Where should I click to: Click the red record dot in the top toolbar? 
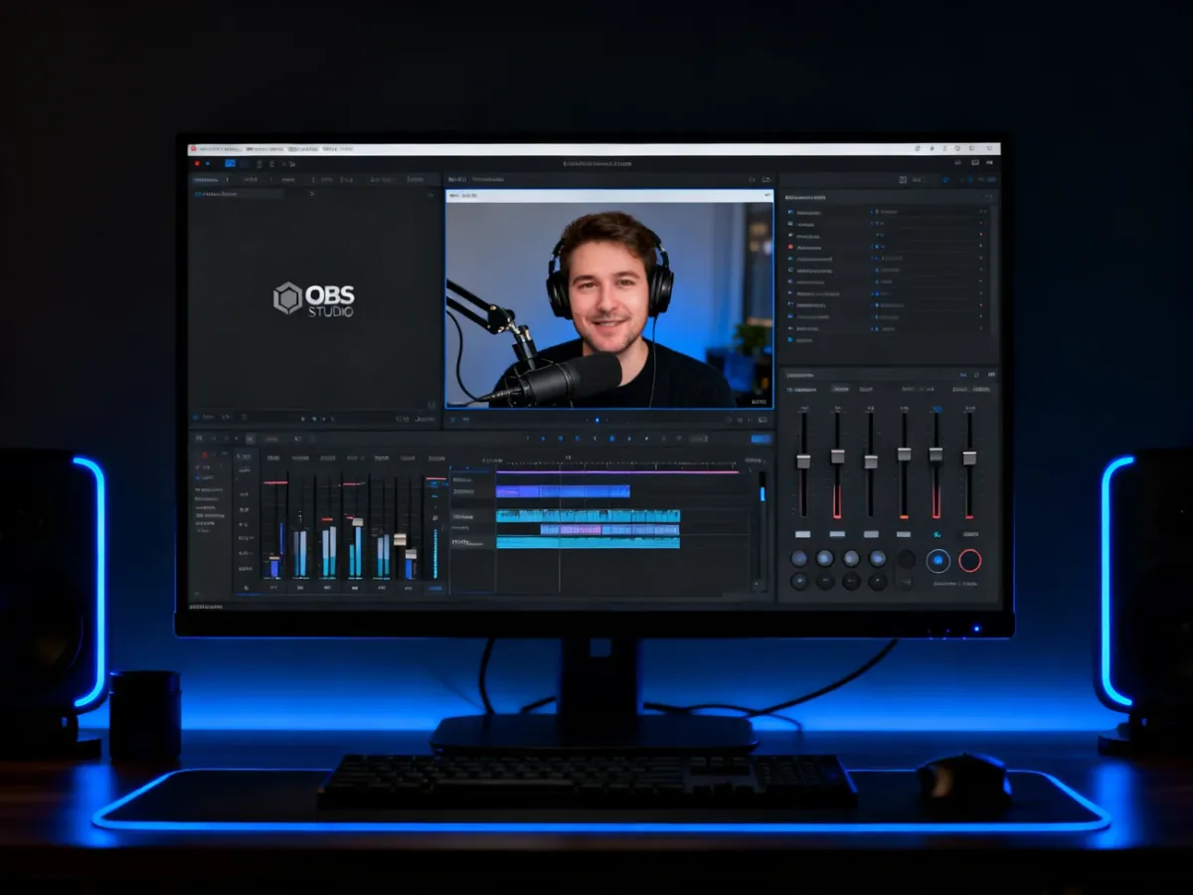point(197,163)
